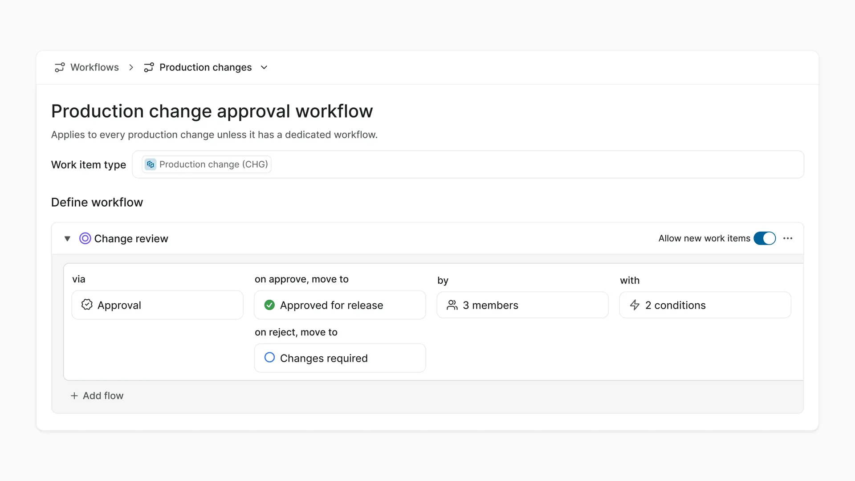Screen dimensions: 855x481
Task: Expand the Production changes dropdown chevron
Action: pyautogui.click(x=264, y=67)
